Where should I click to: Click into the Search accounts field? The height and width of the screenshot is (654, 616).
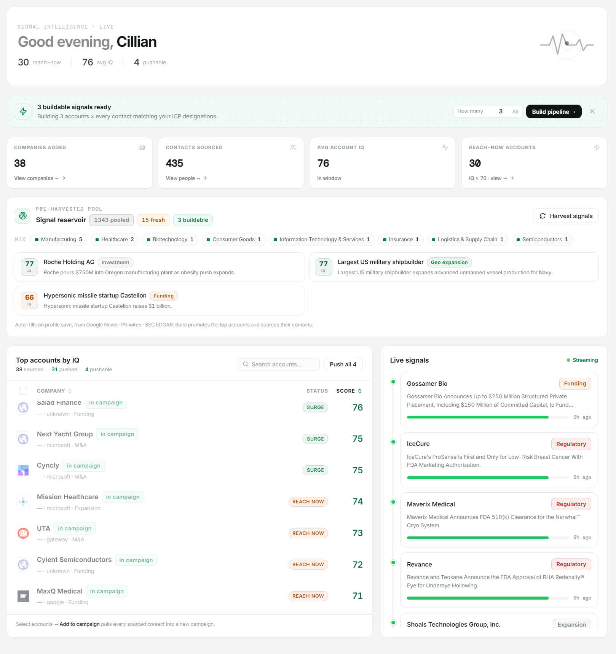tap(279, 364)
